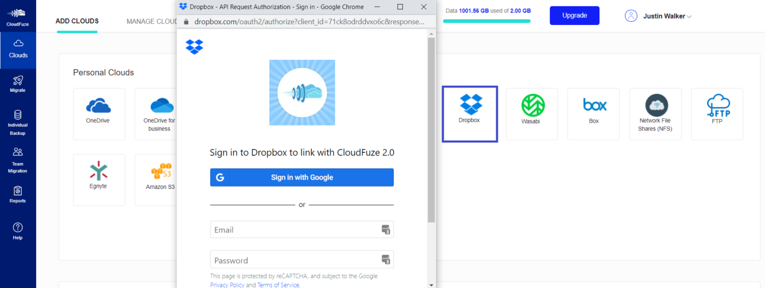
Task: Choose the OneDrive cloud tile
Action: (x=99, y=114)
